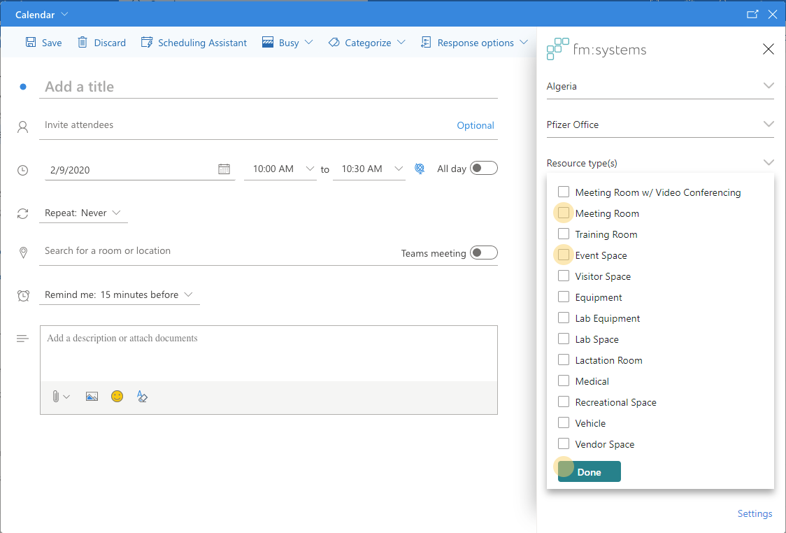The image size is (786, 533).
Task: Open the Scheduling Assistant
Action: (194, 43)
